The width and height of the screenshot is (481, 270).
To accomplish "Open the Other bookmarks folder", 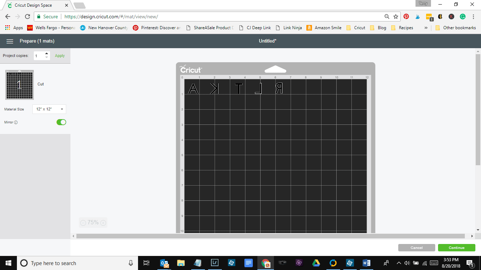I will pos(456,28).
